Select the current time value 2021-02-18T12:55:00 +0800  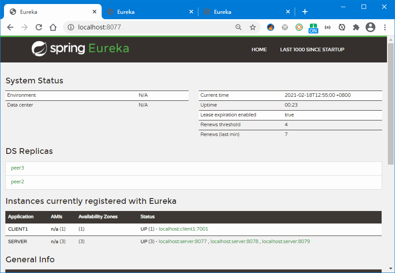point(318,95)
